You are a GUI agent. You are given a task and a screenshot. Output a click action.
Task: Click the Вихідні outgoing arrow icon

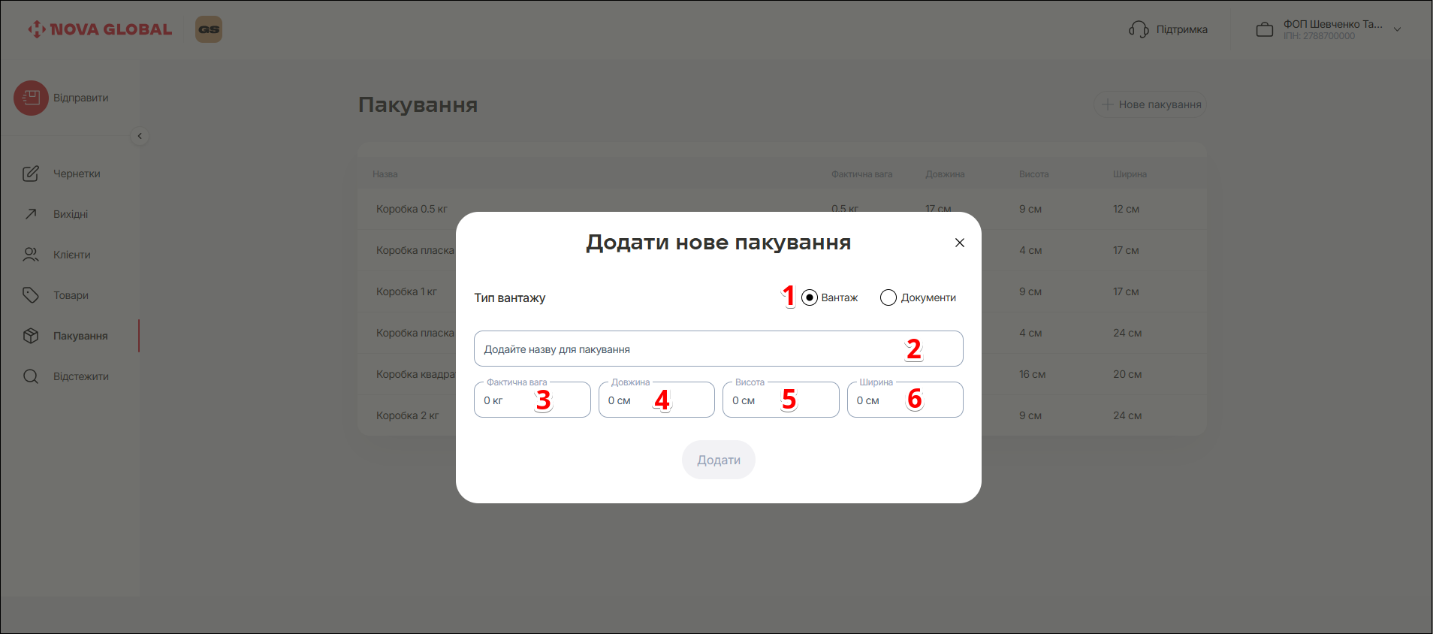tap(31, 214)
